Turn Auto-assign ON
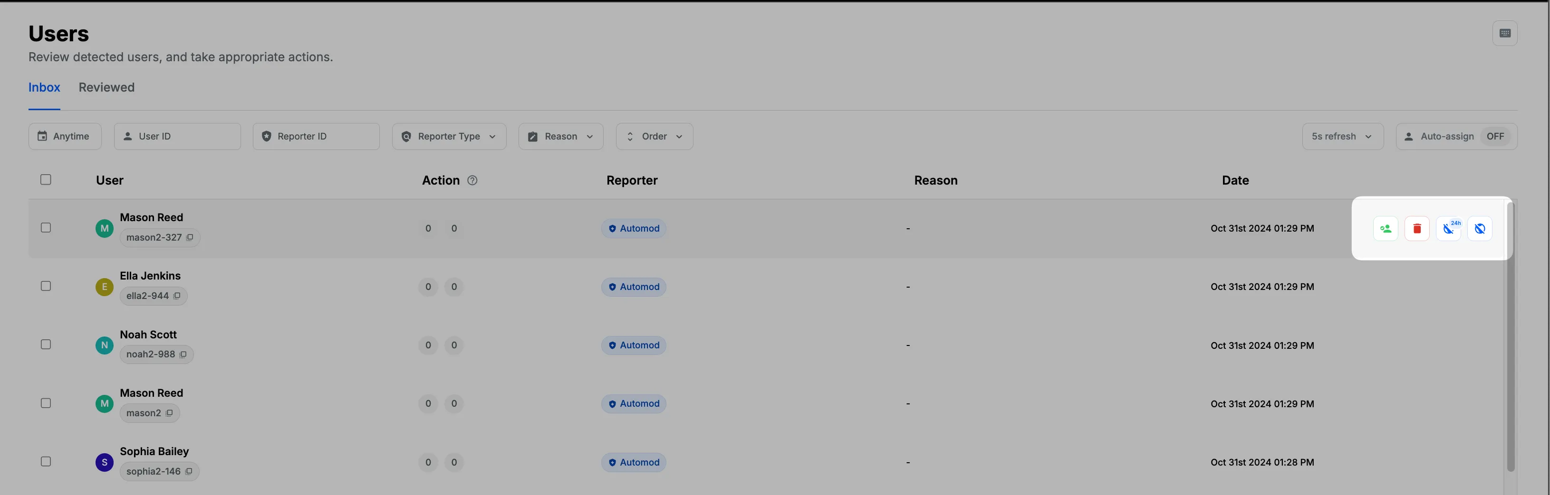Image resolution: width=1550 pixels, height=495 pixels. [x=1496, y=136]
